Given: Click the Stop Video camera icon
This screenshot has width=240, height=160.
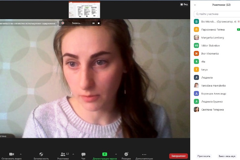Looking at the screenshot, I should click(x=12, y=154).
